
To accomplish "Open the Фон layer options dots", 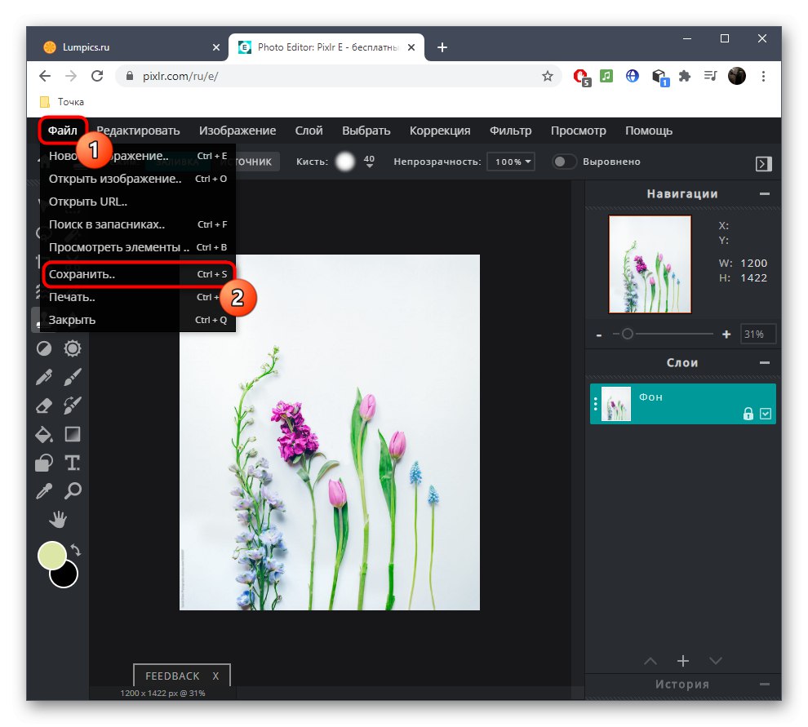I will [596, 404].
